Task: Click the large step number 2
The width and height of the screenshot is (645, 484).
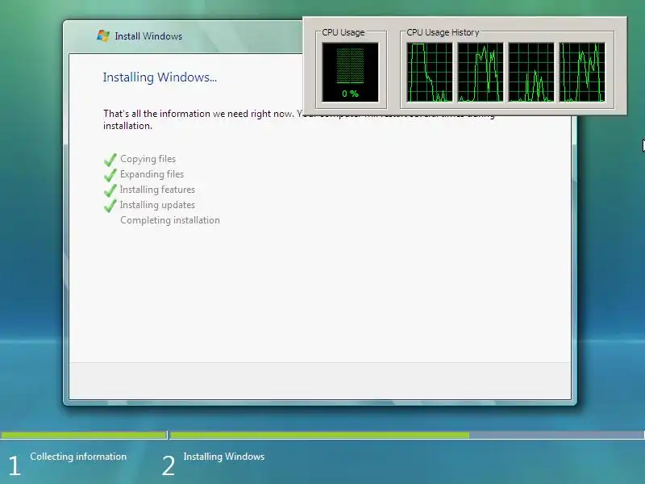Action: (x=169, y=466)
